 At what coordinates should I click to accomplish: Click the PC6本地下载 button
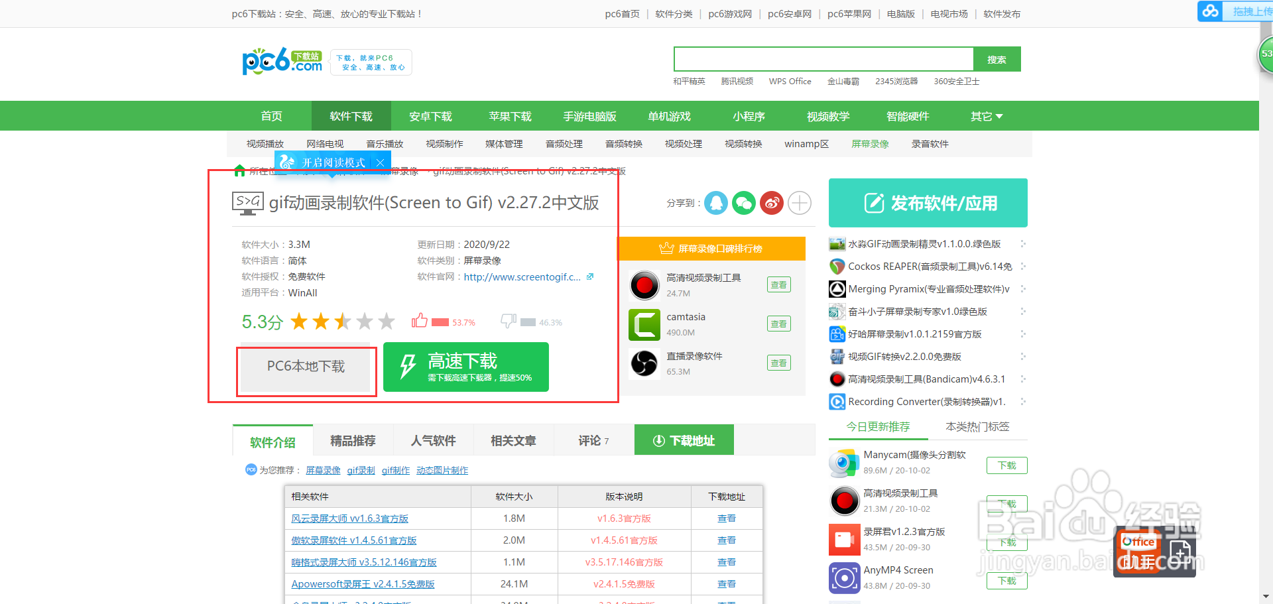[306, 367]
